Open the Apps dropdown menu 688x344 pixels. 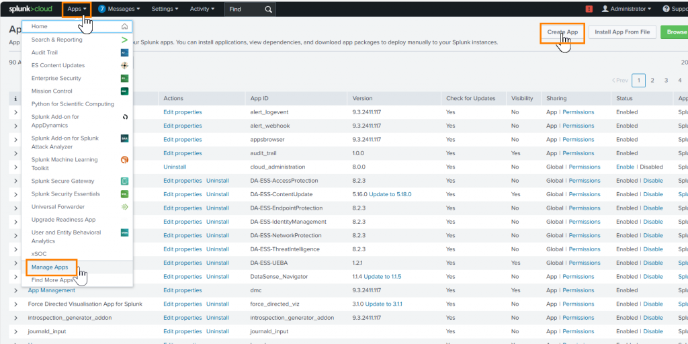(77, 9)
